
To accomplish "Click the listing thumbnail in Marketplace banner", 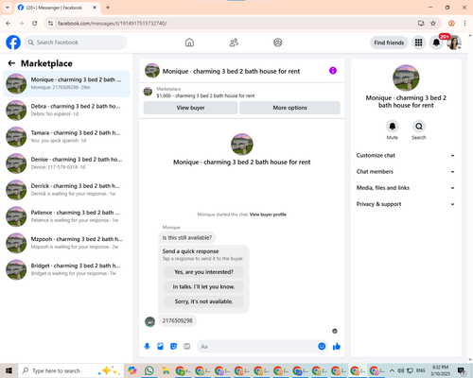I will click(x=148, y=92).
